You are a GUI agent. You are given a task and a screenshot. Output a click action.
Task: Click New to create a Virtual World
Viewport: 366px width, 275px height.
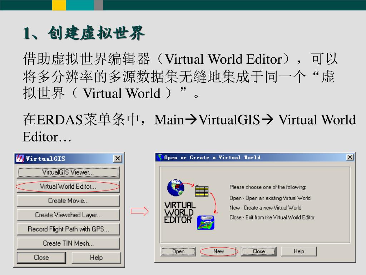218,251
